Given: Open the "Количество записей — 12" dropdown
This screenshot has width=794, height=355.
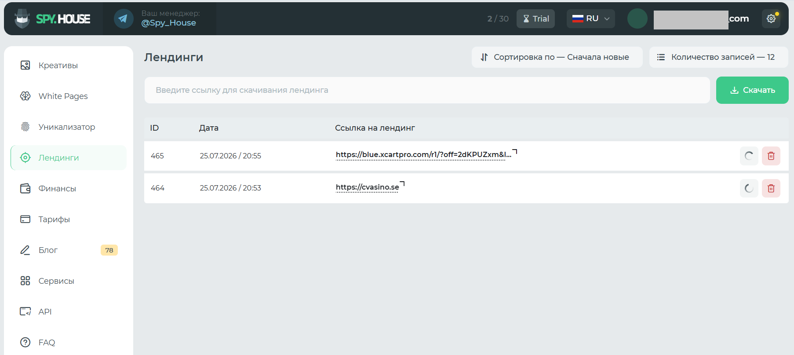Looking at the screenshot, I should click(x=718, y=57).
